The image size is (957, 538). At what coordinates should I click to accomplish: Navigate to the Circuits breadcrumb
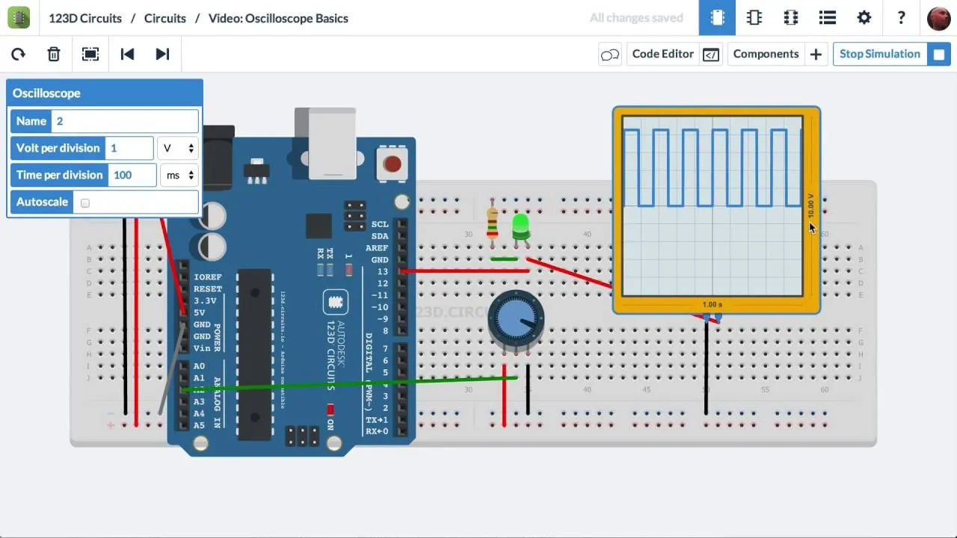(x=164, y=18)
